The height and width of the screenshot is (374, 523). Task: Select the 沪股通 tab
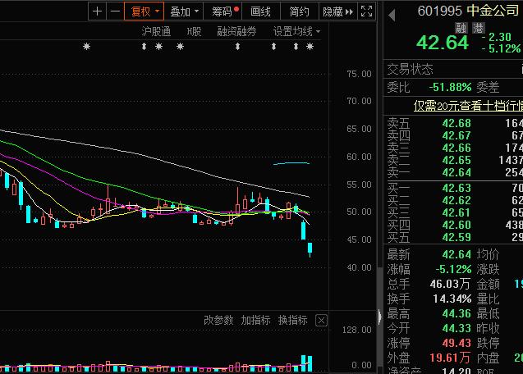[156, 32]
